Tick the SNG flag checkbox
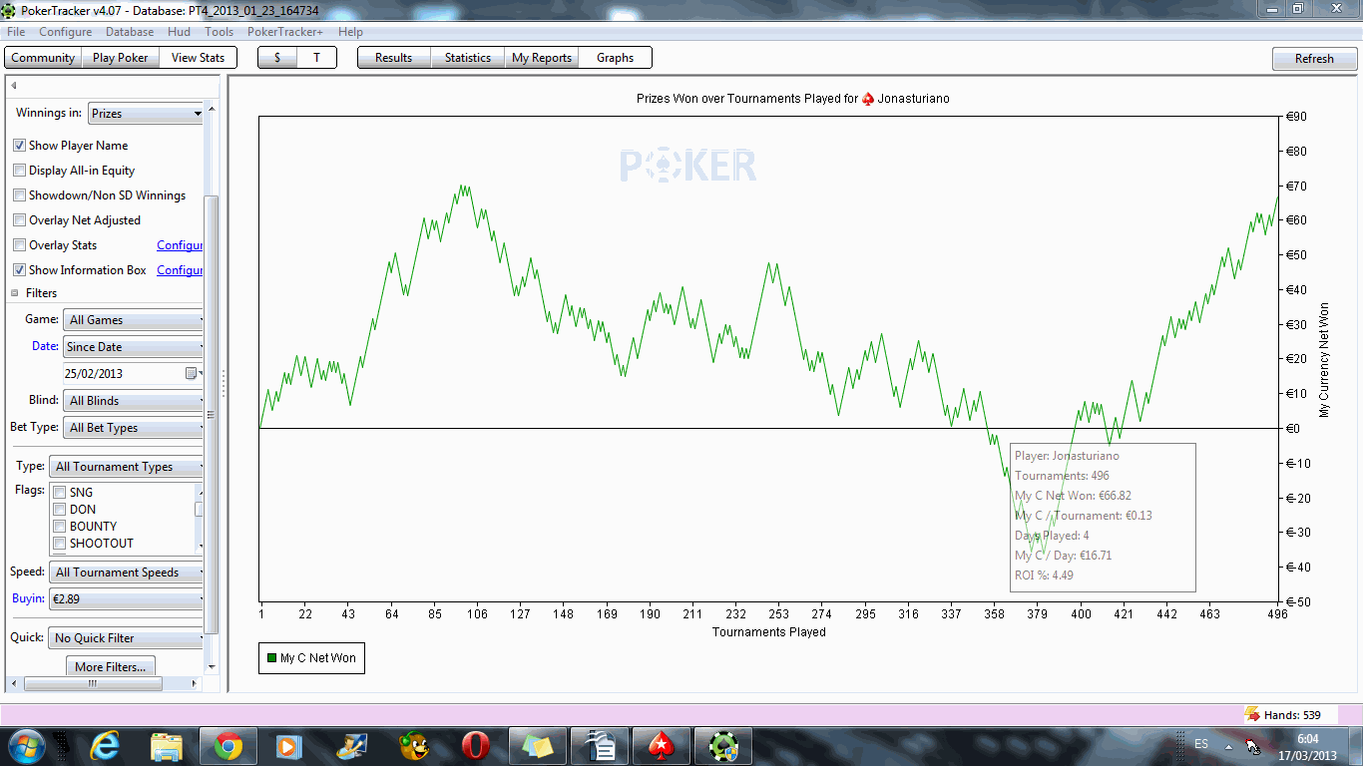This screenshot has height=766, width=1363. [60, 493]
